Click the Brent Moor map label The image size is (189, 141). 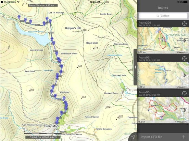coord(52,126)
